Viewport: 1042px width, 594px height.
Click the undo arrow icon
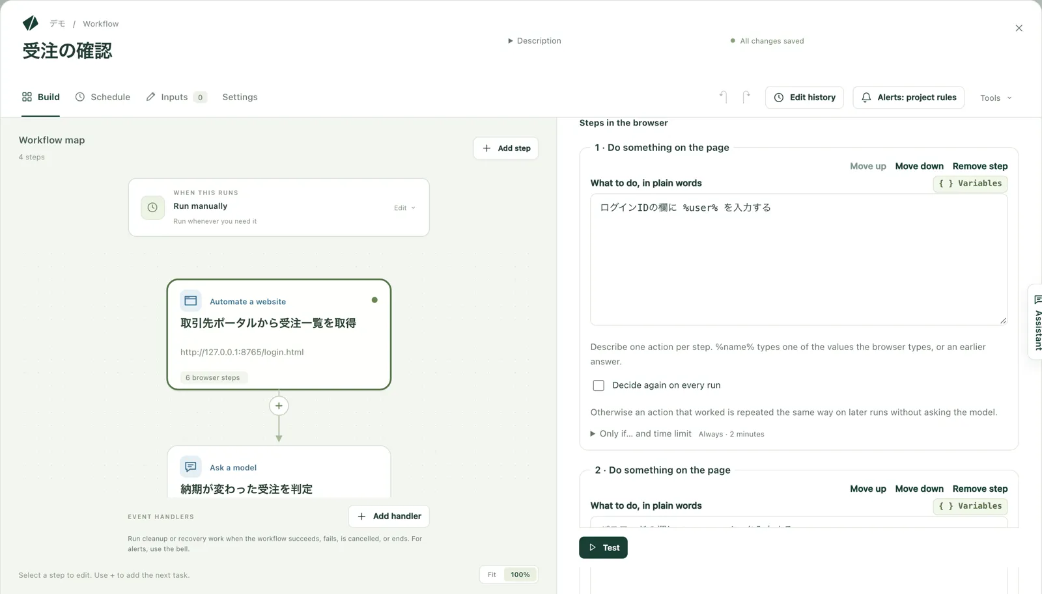(723, 97)
